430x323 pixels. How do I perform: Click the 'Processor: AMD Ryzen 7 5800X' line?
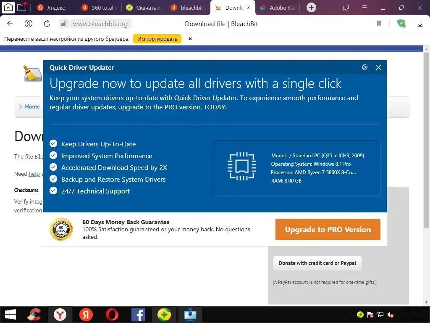pyautogui.click(x=313, y=172)
